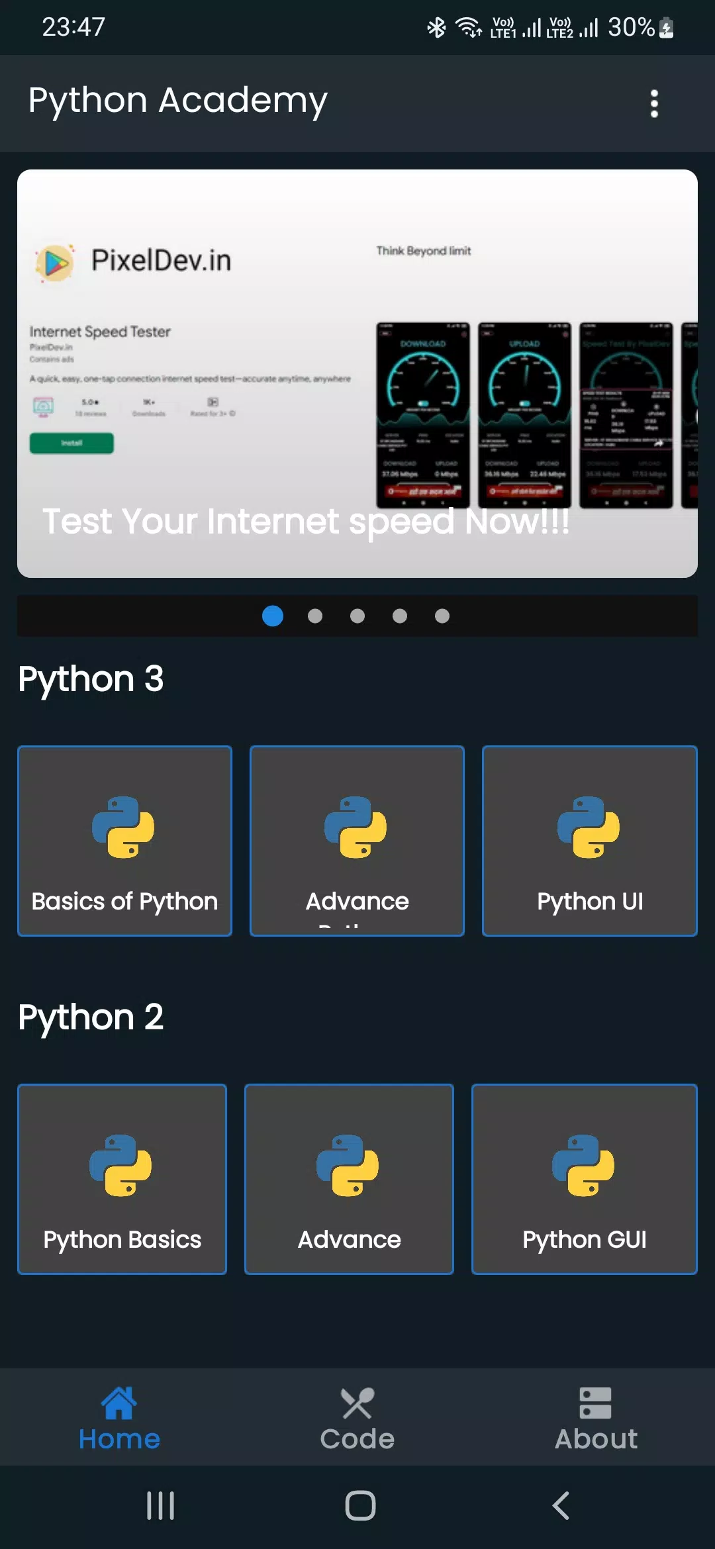The width and height of the screenshot is (715, 1549).
Task: Tap the Python 2 section heading
Action: coord(91,1018)
